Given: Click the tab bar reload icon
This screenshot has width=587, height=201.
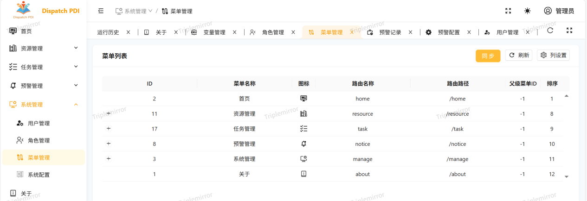Looking at the screenshot, I should tap(550, 31).
